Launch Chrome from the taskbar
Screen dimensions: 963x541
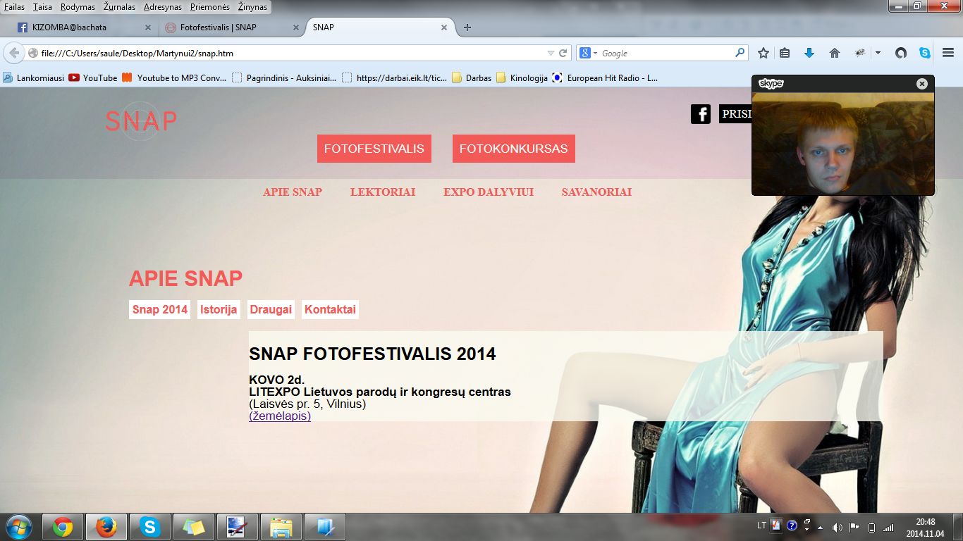63,527
